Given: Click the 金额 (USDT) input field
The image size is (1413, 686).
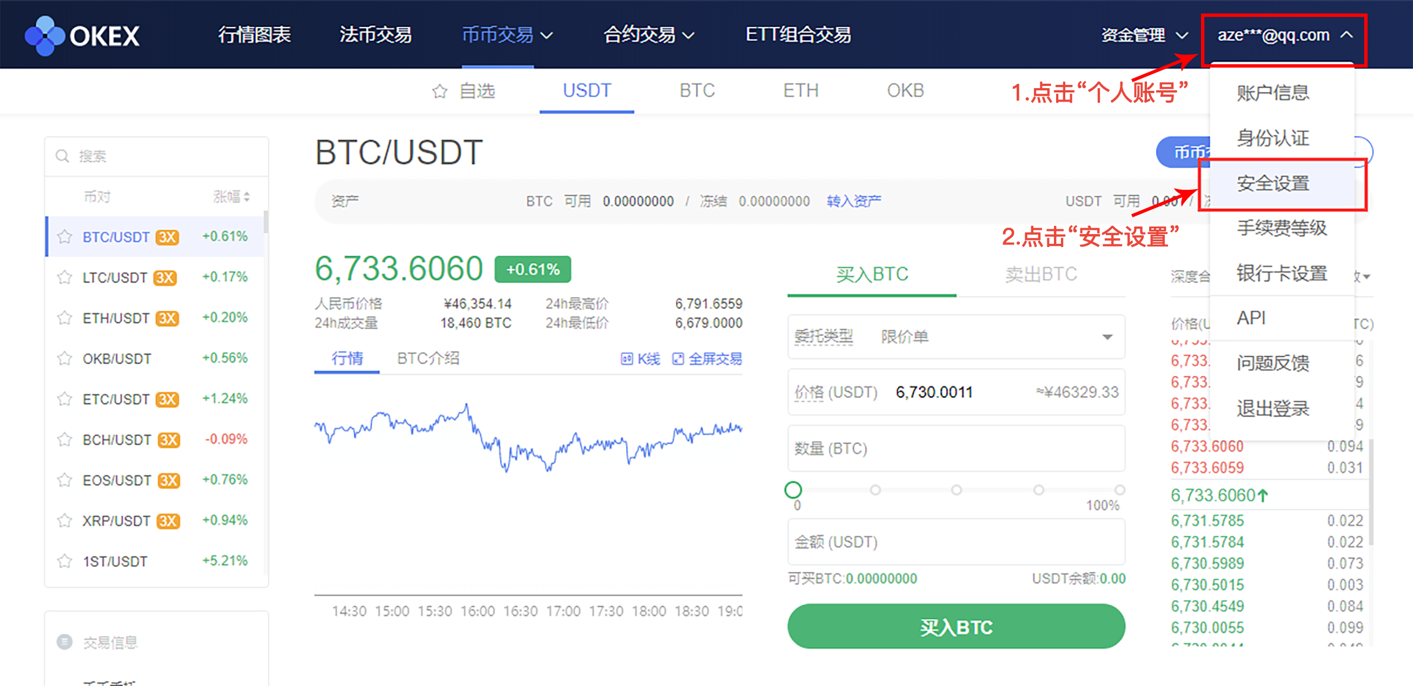Looking at the screenshot, I should pyautogui.click(x=956, y=542).
